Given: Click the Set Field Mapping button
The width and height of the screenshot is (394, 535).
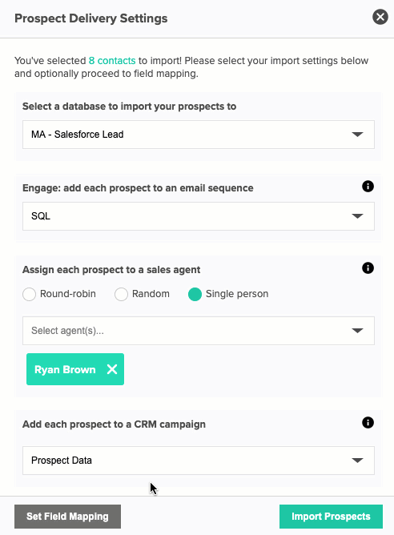Looking at the screenshot, I should tap(67, 517).
